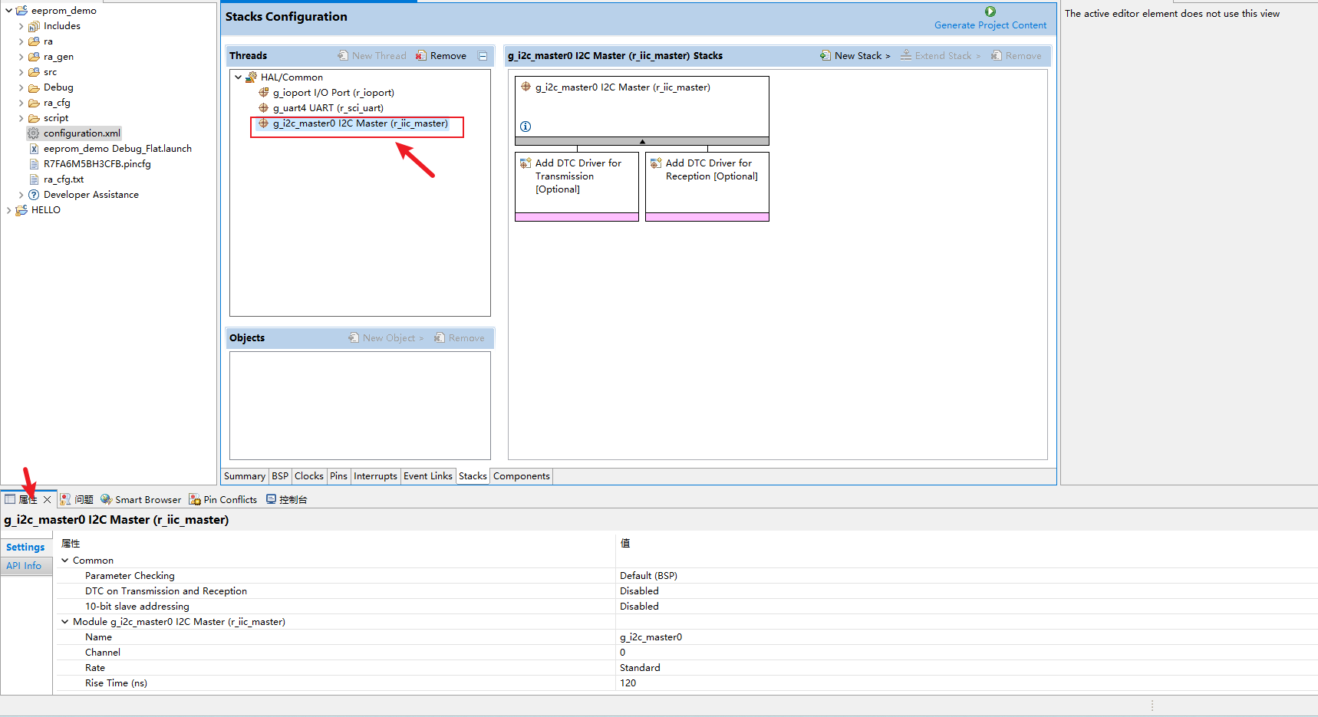This screenshot has width=1318, height=717.
Task: Click the Objects Remove icon
Action: point(440,338)
